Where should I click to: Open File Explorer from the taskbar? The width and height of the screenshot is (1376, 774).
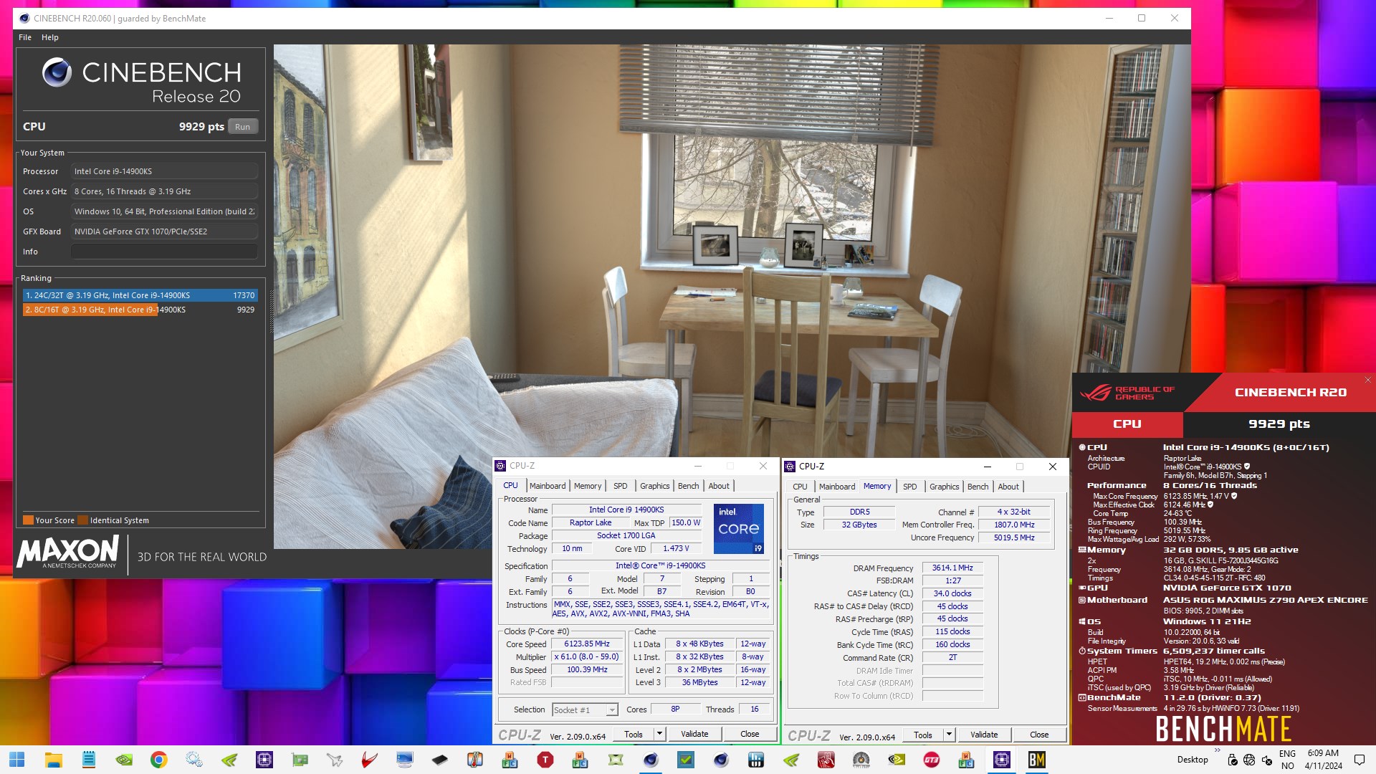pos(53,760)
